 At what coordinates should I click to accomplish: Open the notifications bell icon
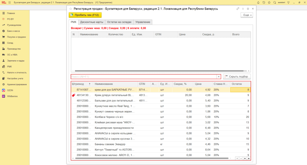[x=258, y=2]
